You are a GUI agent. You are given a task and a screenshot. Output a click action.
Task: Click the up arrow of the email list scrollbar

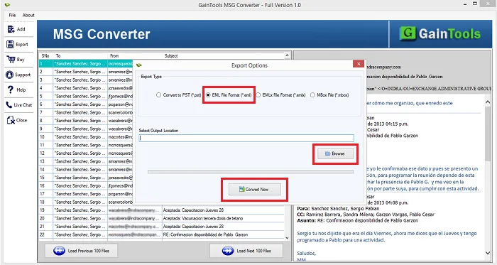pos(287,55)
